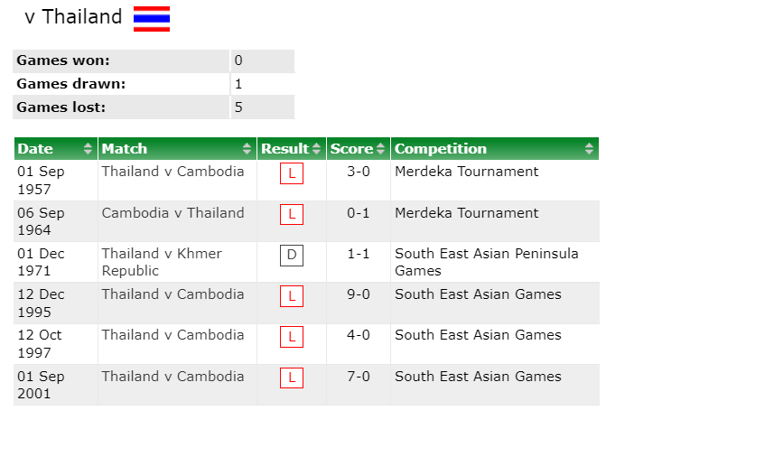
Task: Click the Thailand flag icon
Action: [x=152, y=19]
